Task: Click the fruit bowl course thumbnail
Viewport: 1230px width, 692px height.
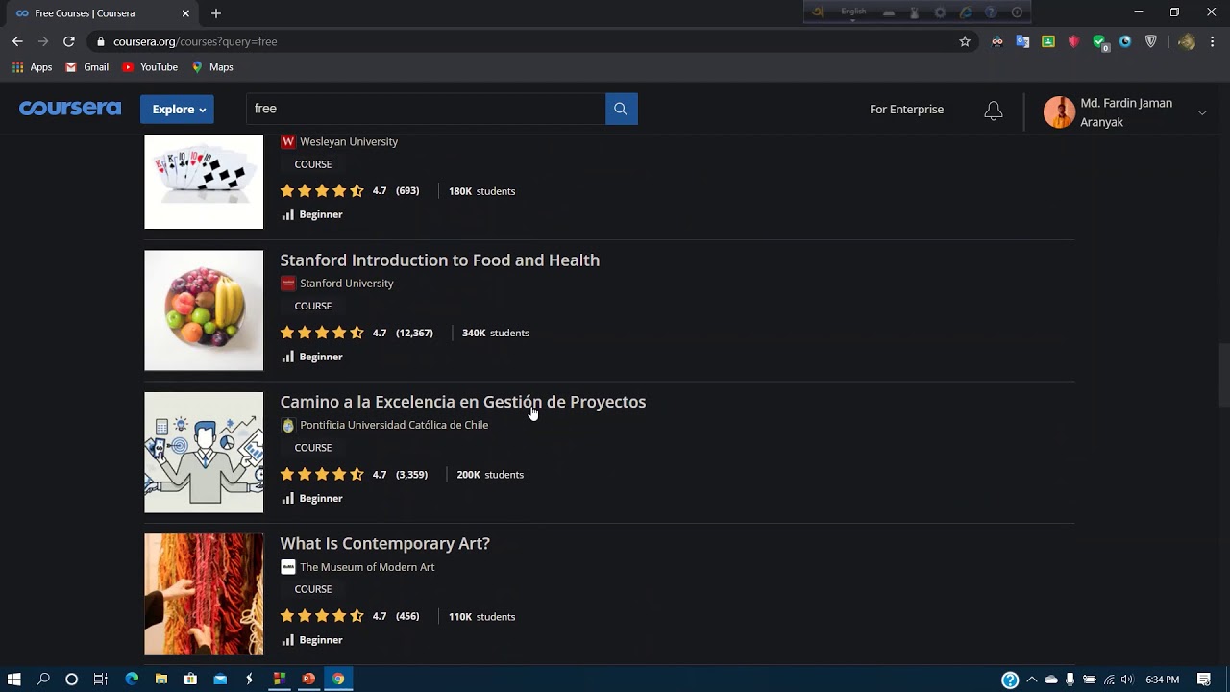Action: coord(204,310)
